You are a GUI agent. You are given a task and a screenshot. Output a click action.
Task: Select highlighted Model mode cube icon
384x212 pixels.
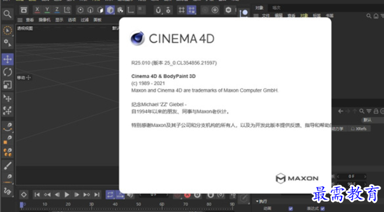tap(110, 10)
